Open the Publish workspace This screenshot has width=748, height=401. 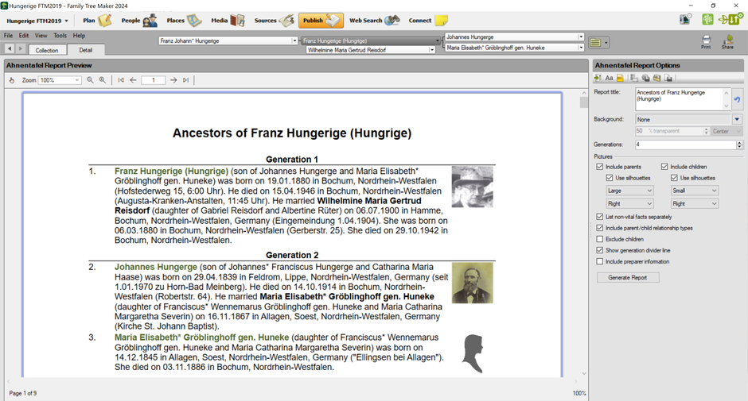point(321,21)
